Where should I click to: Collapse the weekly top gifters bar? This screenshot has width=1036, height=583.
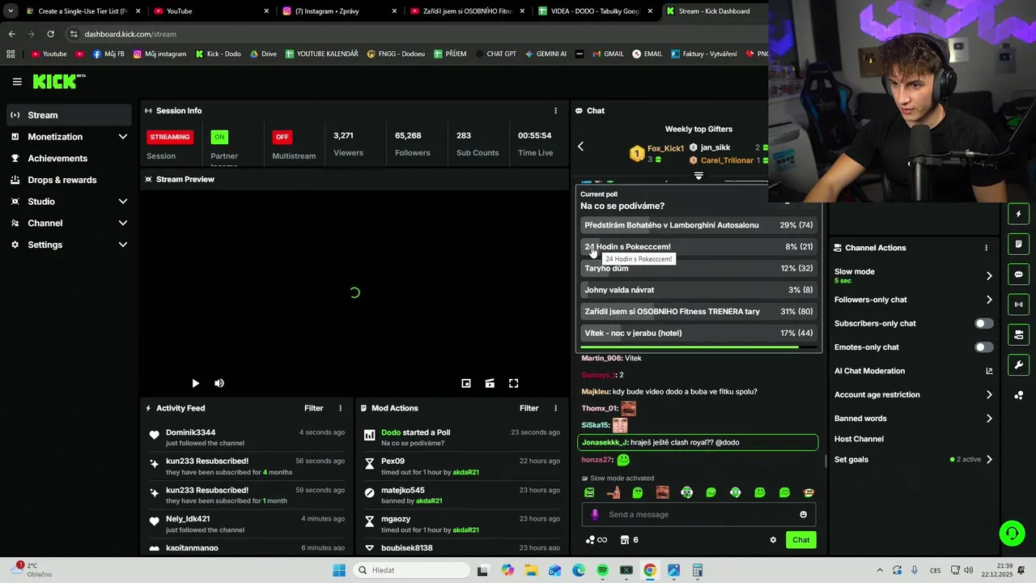698,176
